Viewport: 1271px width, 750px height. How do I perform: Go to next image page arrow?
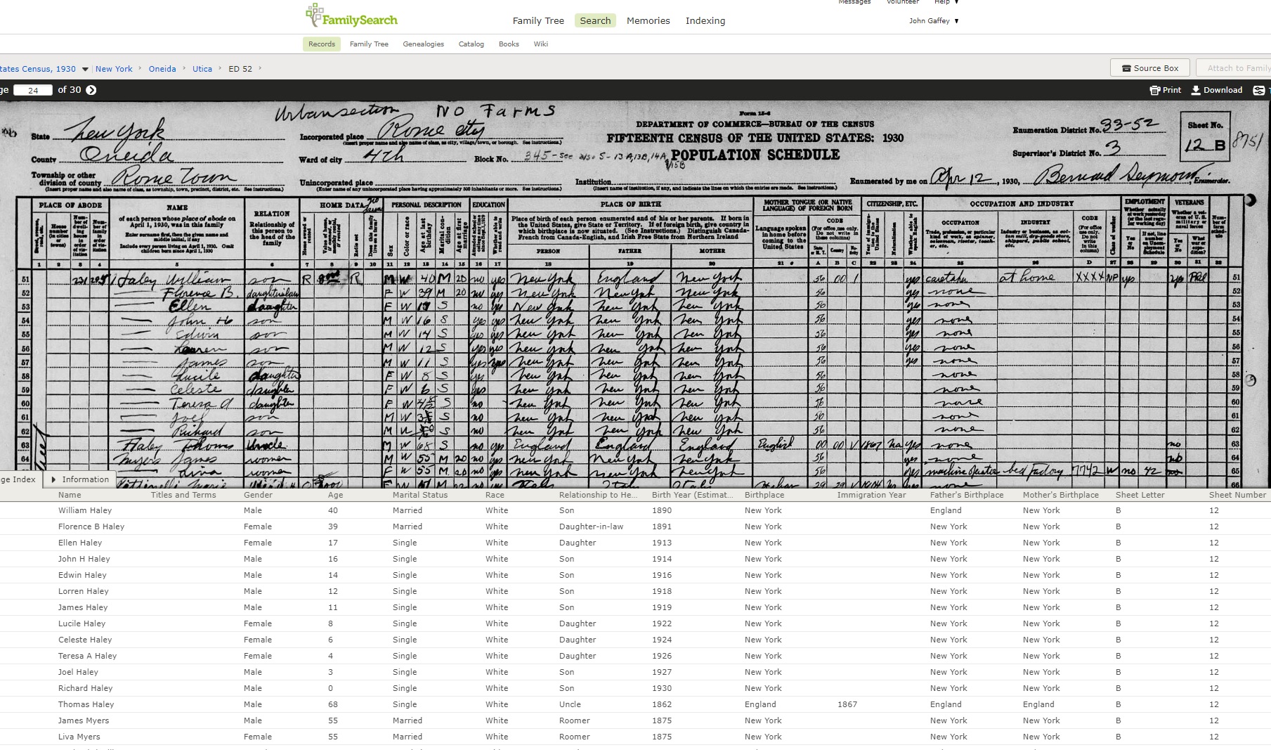91,90
